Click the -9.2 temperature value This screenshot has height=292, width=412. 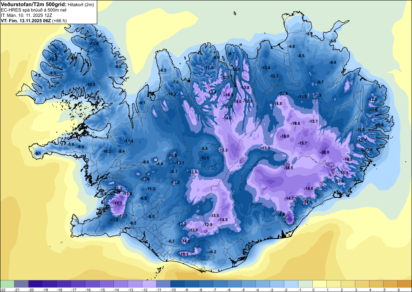tap(356, 179)
